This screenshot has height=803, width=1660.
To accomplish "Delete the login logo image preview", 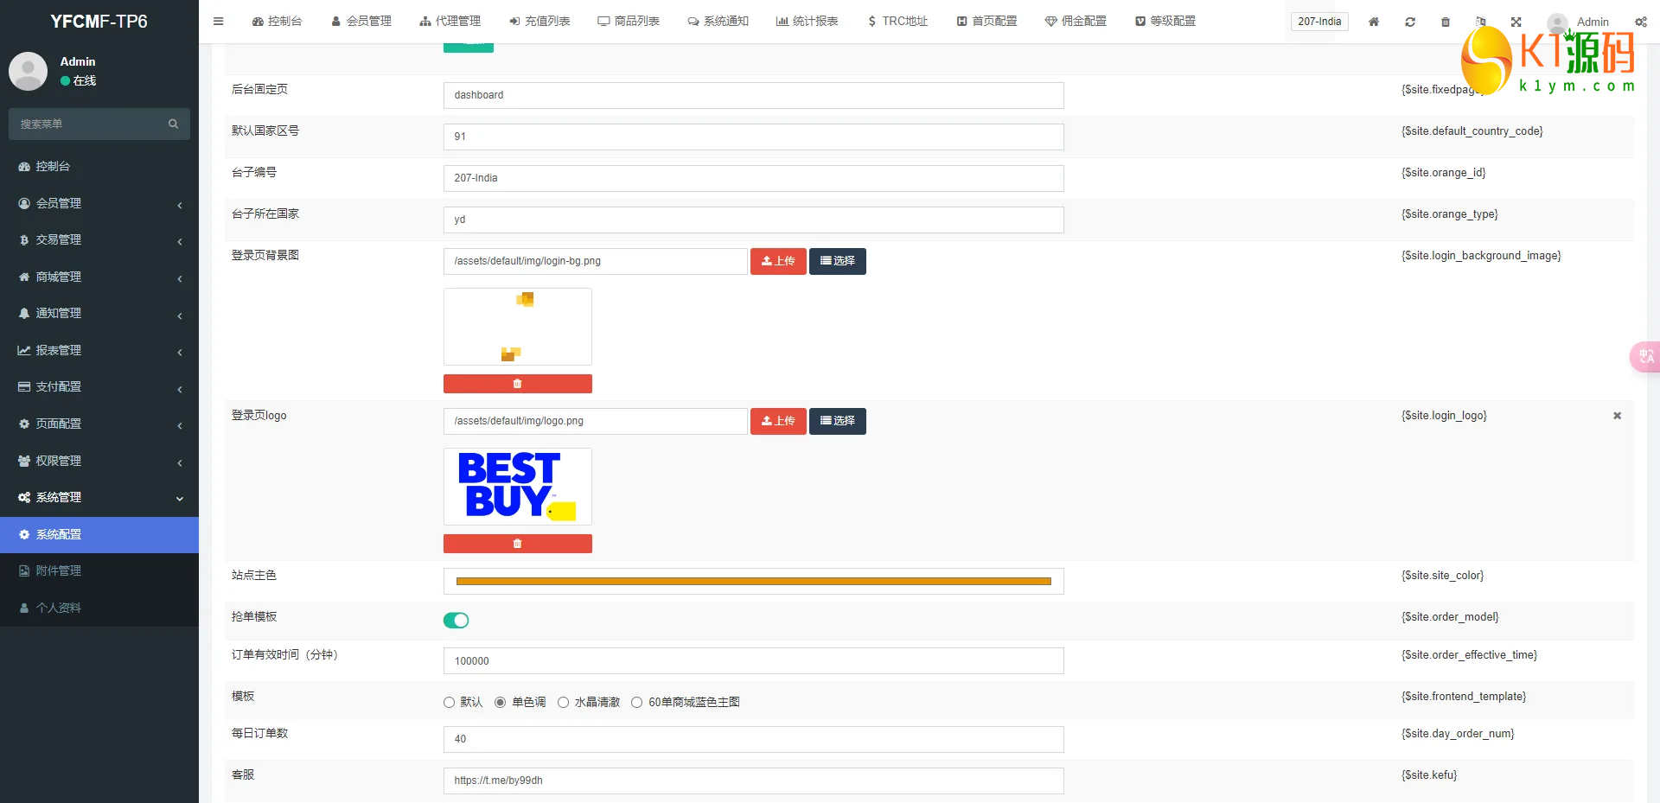I will coord(518,544).
